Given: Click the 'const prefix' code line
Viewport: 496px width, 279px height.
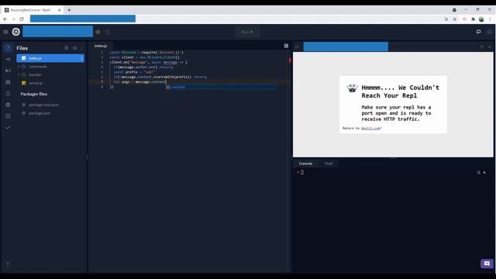Looking at the screenshot, I should click(134, 72).
